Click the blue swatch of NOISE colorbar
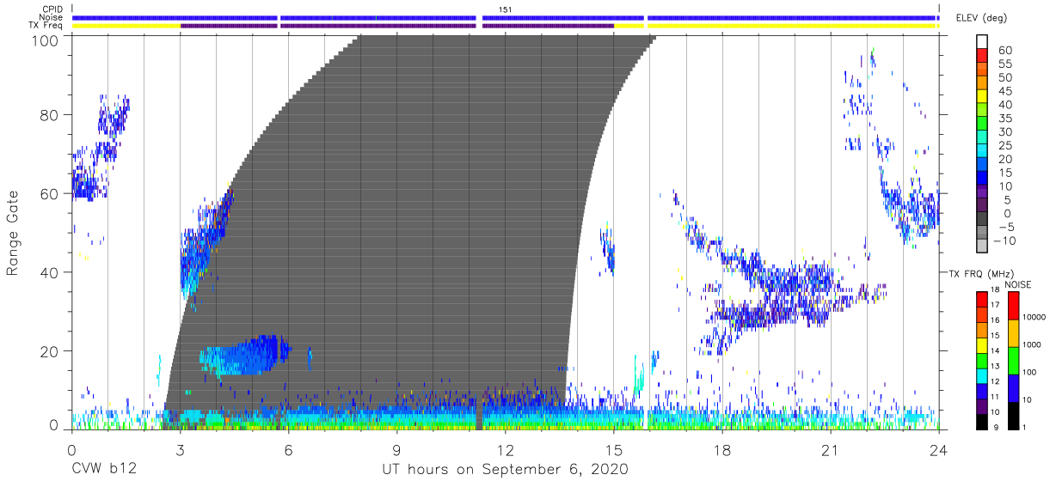Screen dimensions: 1056x487 coord(1014,388)
